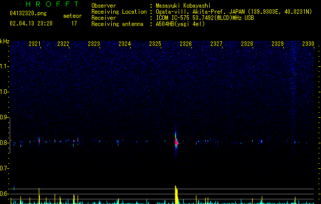Click the 0.6 kHz frequency label
Screen dimensions: 321x204
click(4, 194)
